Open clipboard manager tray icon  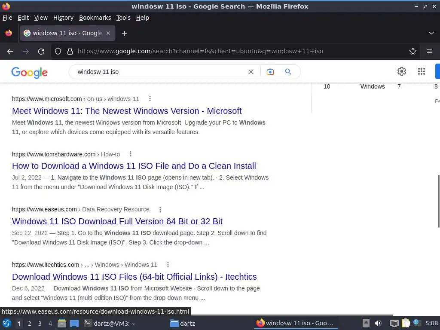[406, 323]
